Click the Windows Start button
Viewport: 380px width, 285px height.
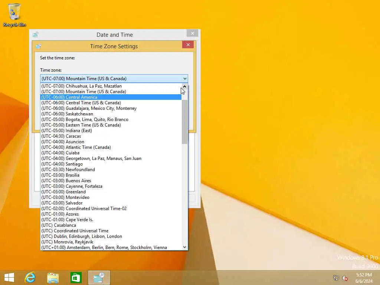[x=9, y=278]
